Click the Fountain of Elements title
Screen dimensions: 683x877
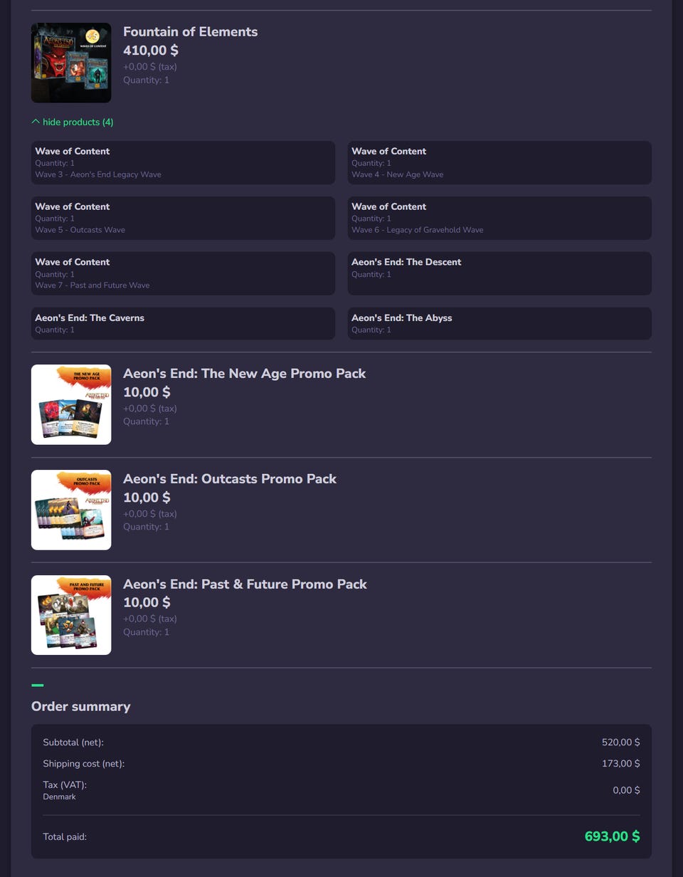[190, 32]
